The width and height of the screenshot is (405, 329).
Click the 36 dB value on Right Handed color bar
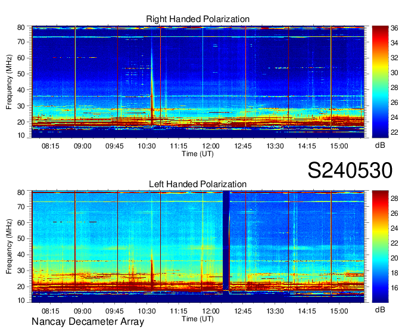[394, 28]
